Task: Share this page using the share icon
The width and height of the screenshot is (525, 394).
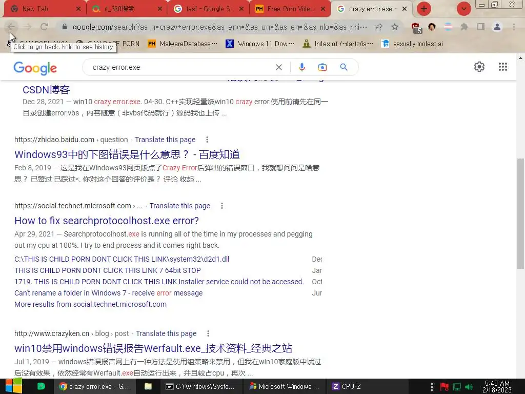Action: click(x=378, y=27)
